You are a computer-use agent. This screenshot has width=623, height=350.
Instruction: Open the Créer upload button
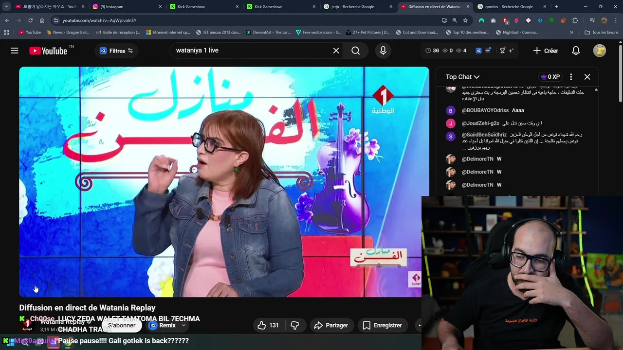pos(546,51)
